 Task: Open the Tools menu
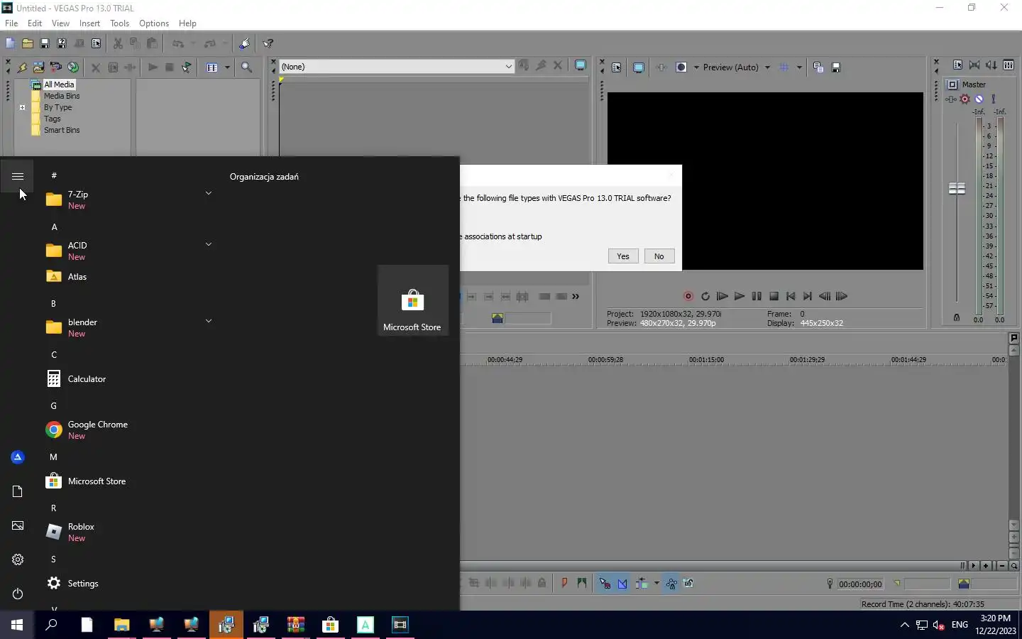click(x=119, y=23)
